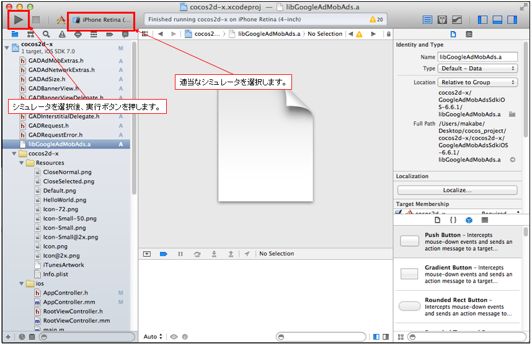Select the Push Button object

pos(458,242)
